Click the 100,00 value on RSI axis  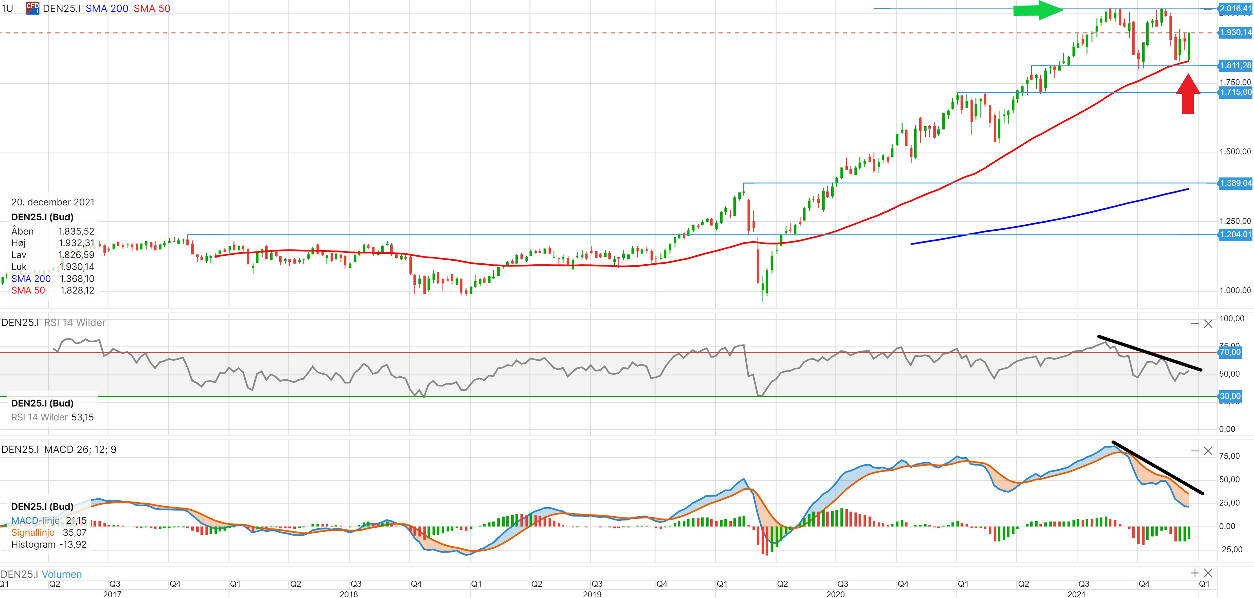pyautogui.click(x=1231, y=319)
